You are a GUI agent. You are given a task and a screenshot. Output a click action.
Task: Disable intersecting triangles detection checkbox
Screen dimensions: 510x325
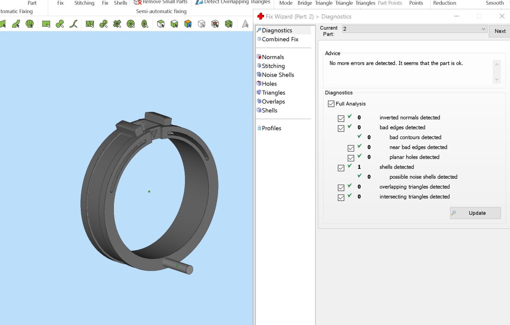341,198
